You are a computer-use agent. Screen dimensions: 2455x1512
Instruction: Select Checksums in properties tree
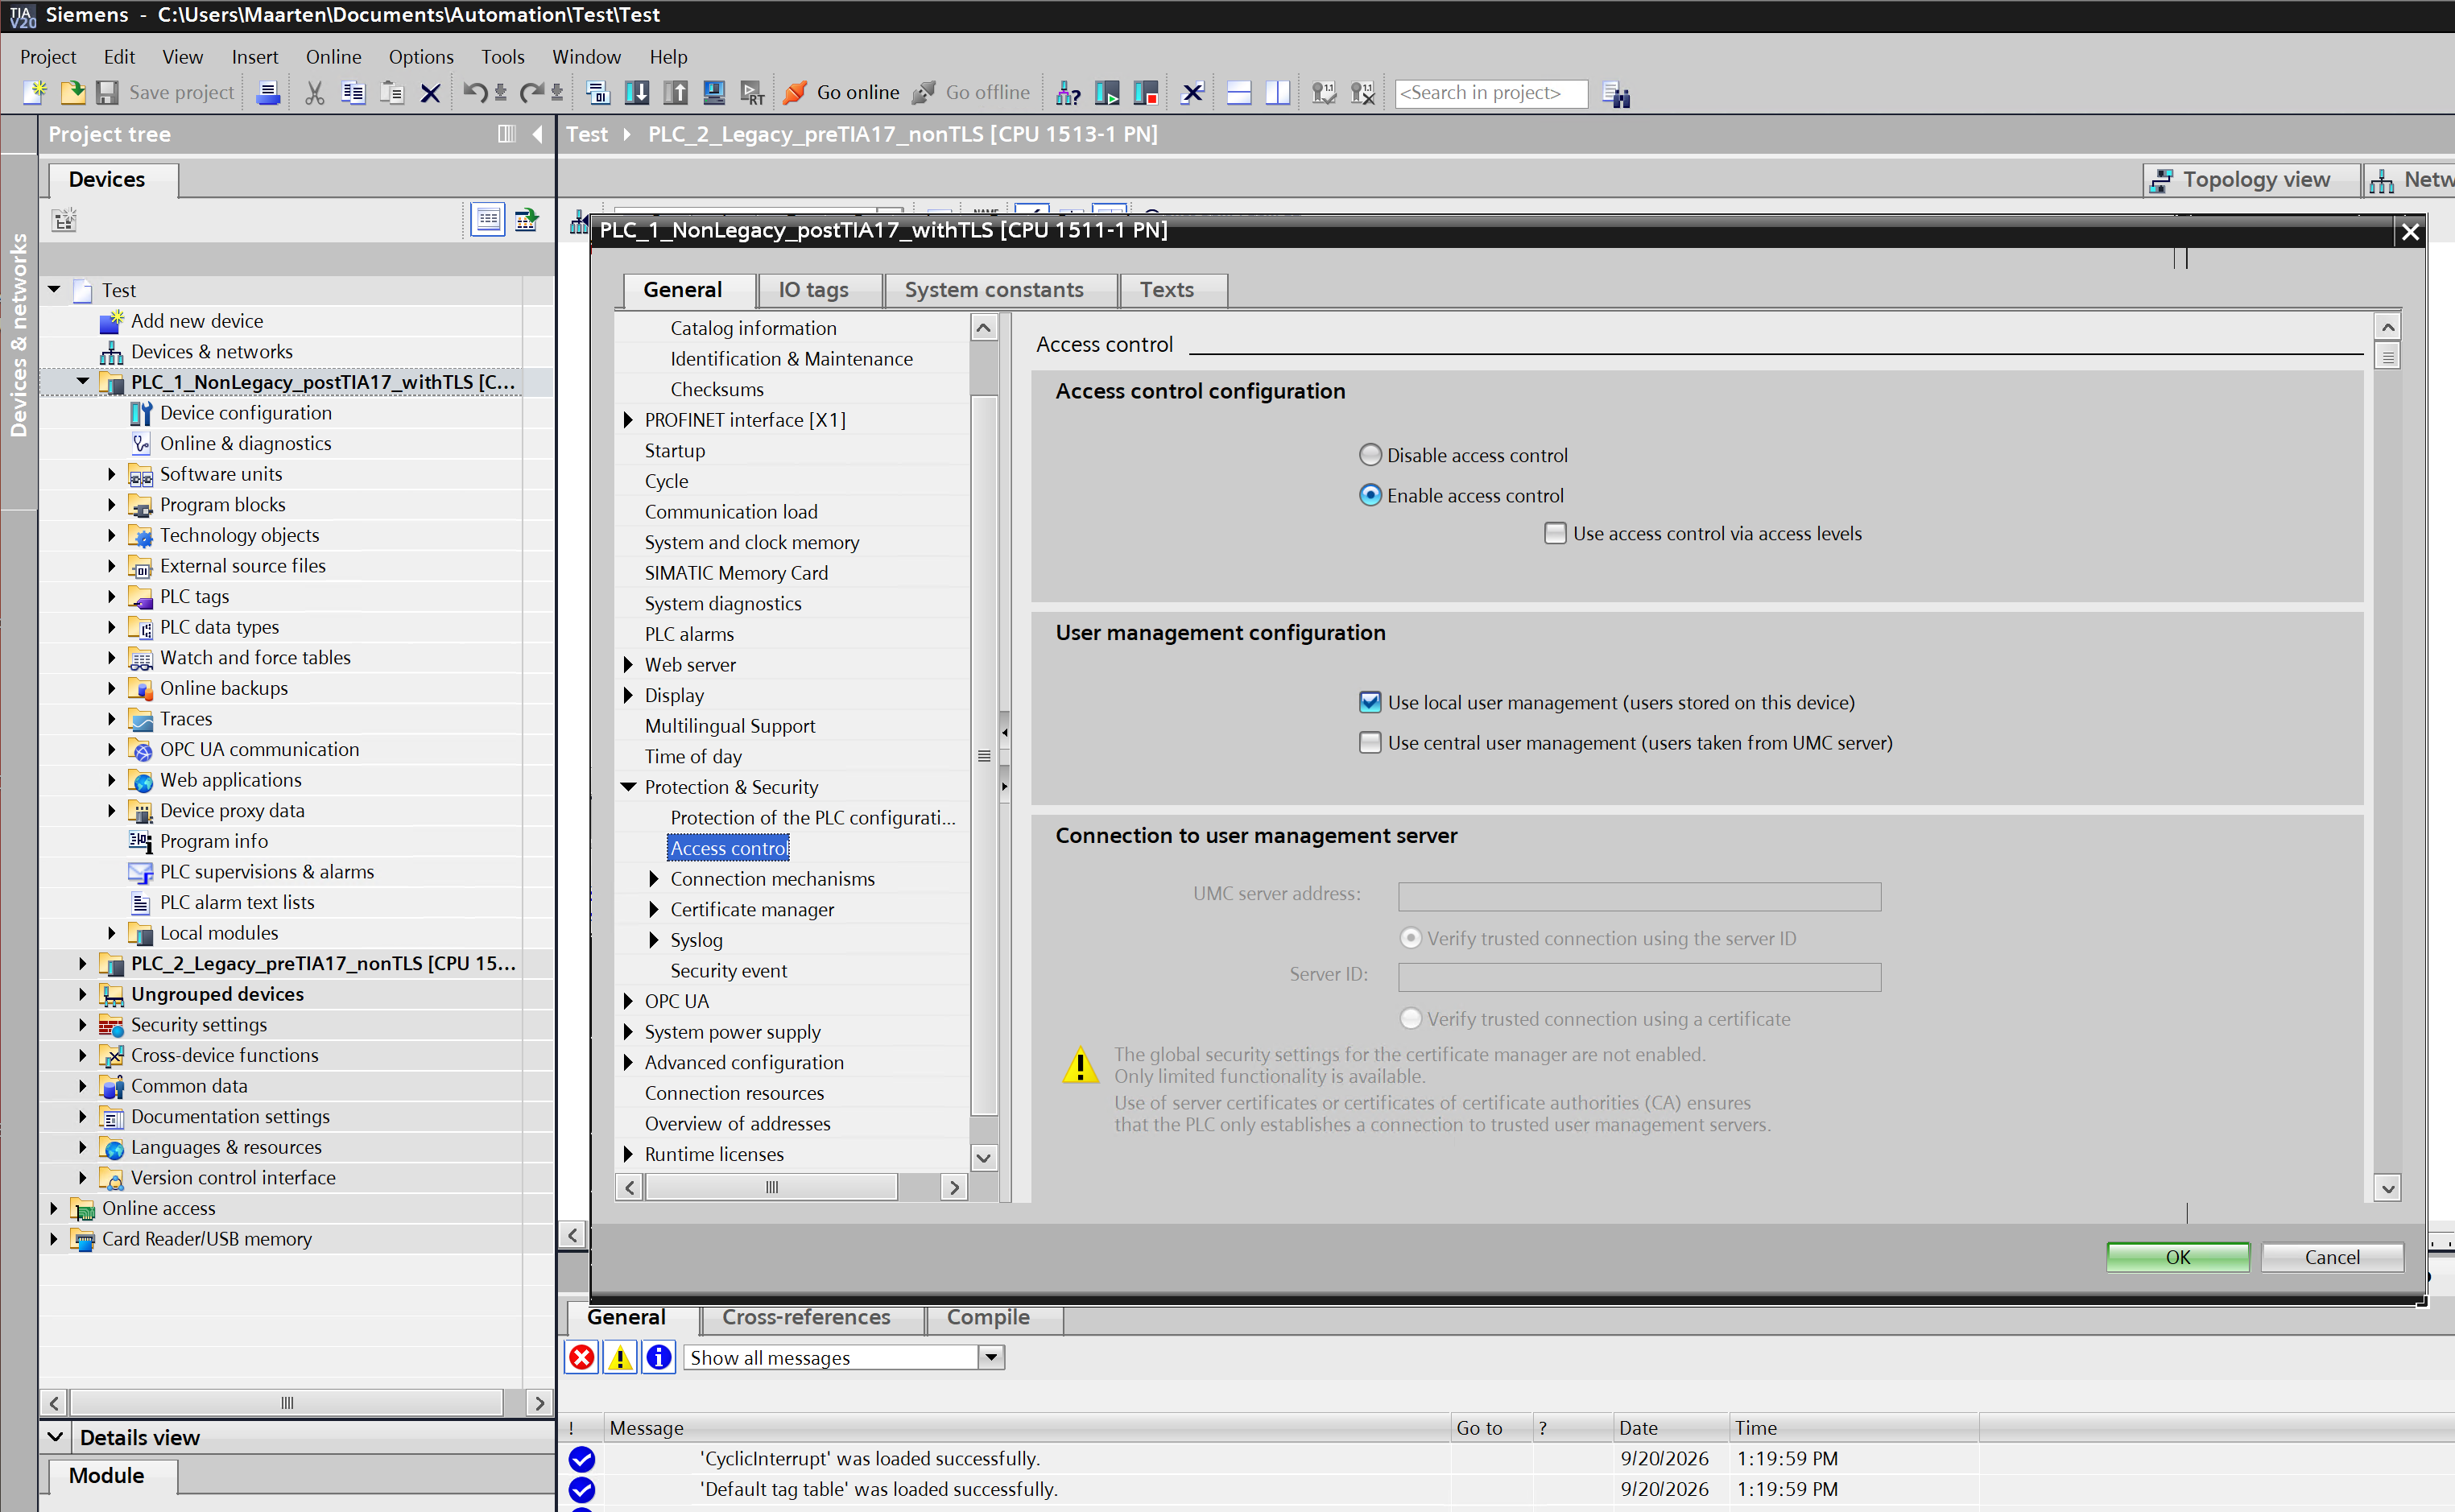tap(716, 390)
